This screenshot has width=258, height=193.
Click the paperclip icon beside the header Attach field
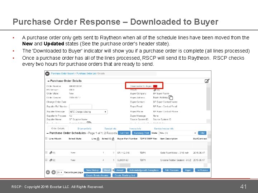[x=155, y=90]
